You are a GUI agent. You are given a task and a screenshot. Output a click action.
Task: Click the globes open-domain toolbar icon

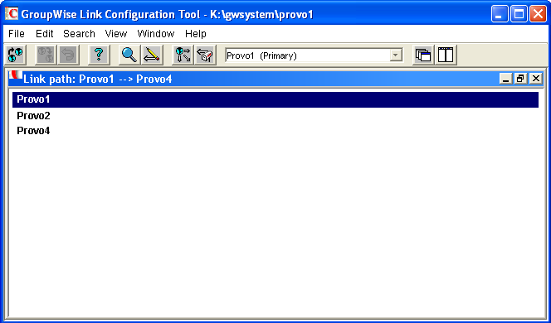click(x=15, y=55)
